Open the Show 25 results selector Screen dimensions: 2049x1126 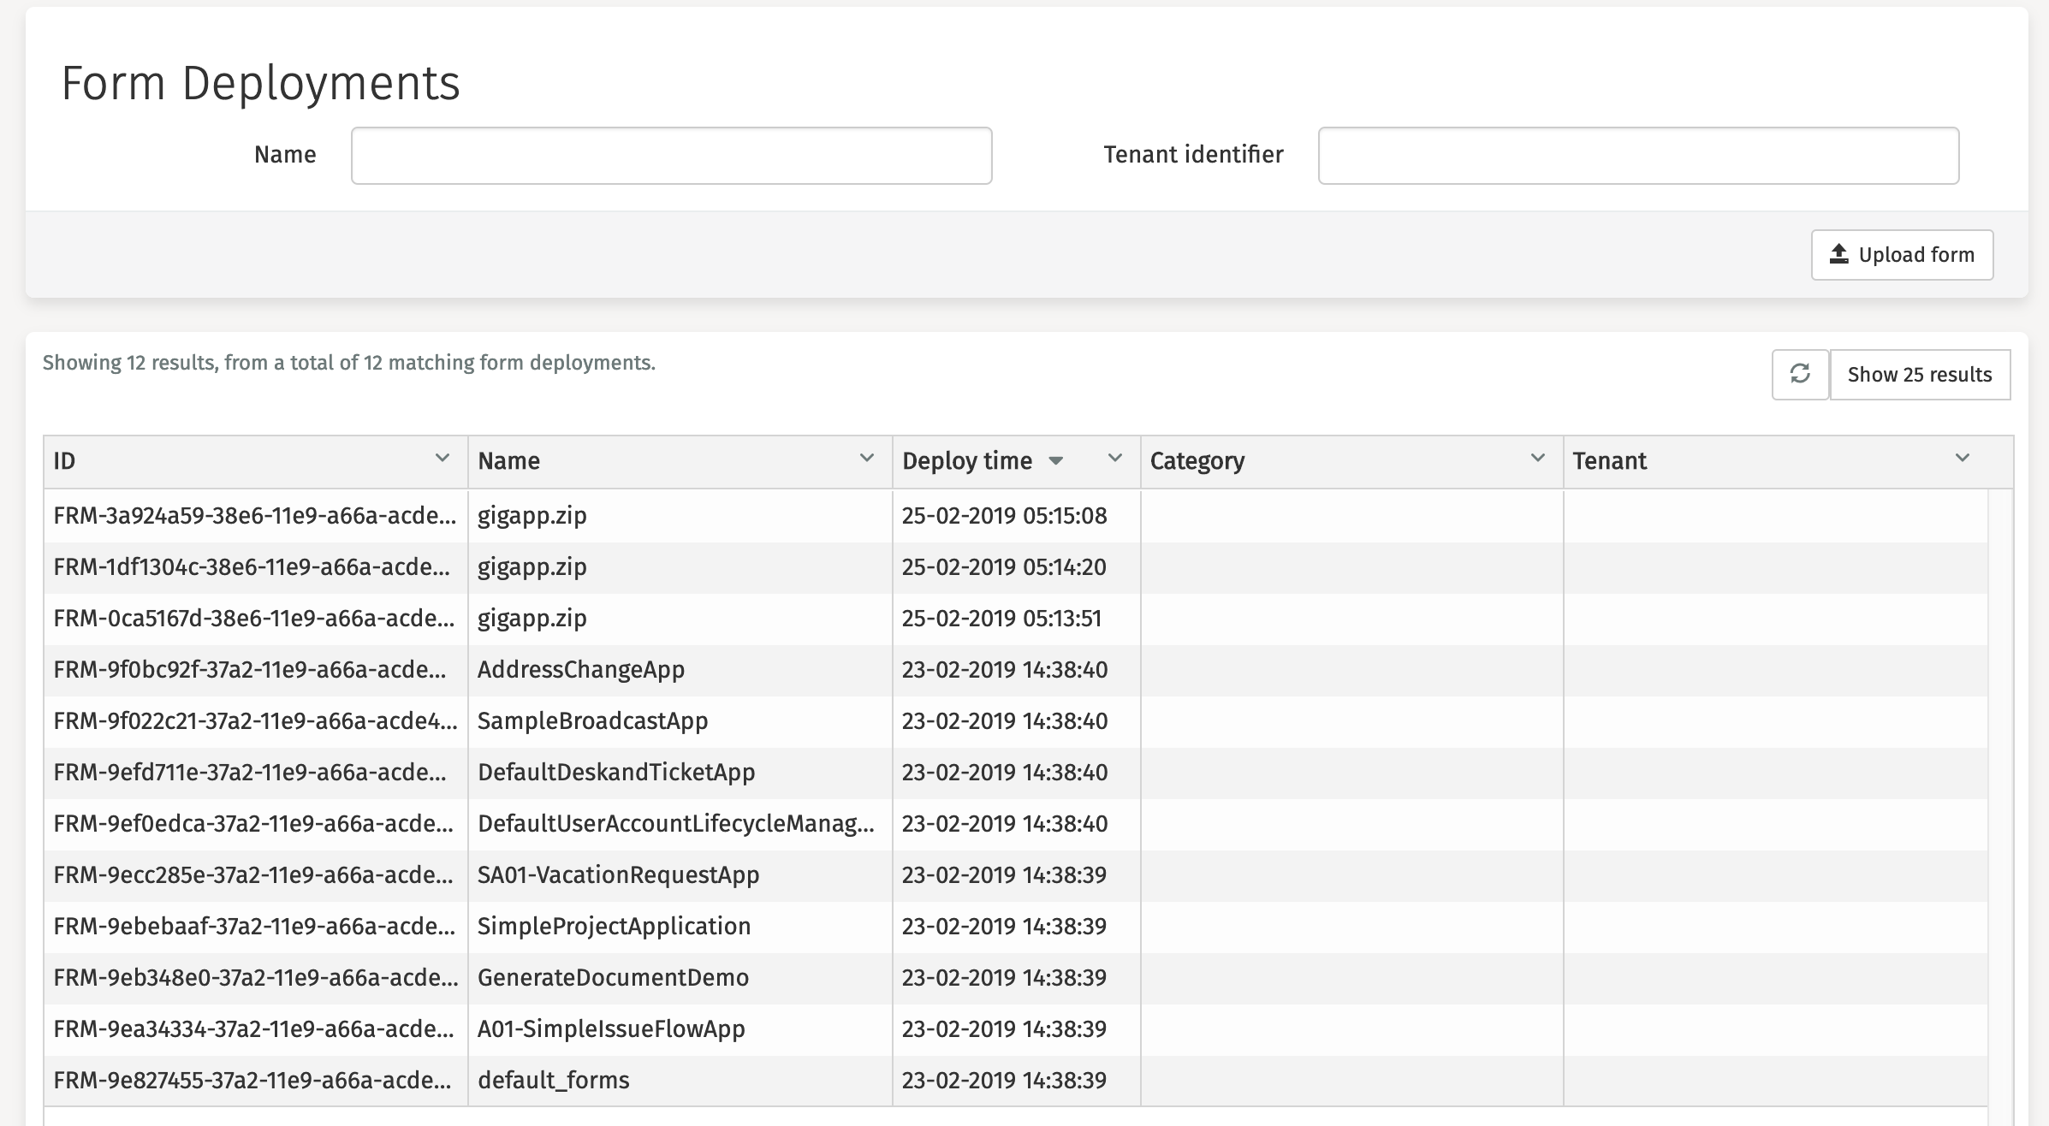pos(1920,374)
